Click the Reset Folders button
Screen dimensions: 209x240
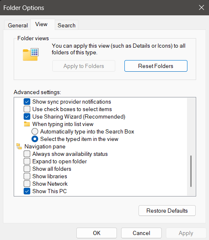click(x=156, y=66)
